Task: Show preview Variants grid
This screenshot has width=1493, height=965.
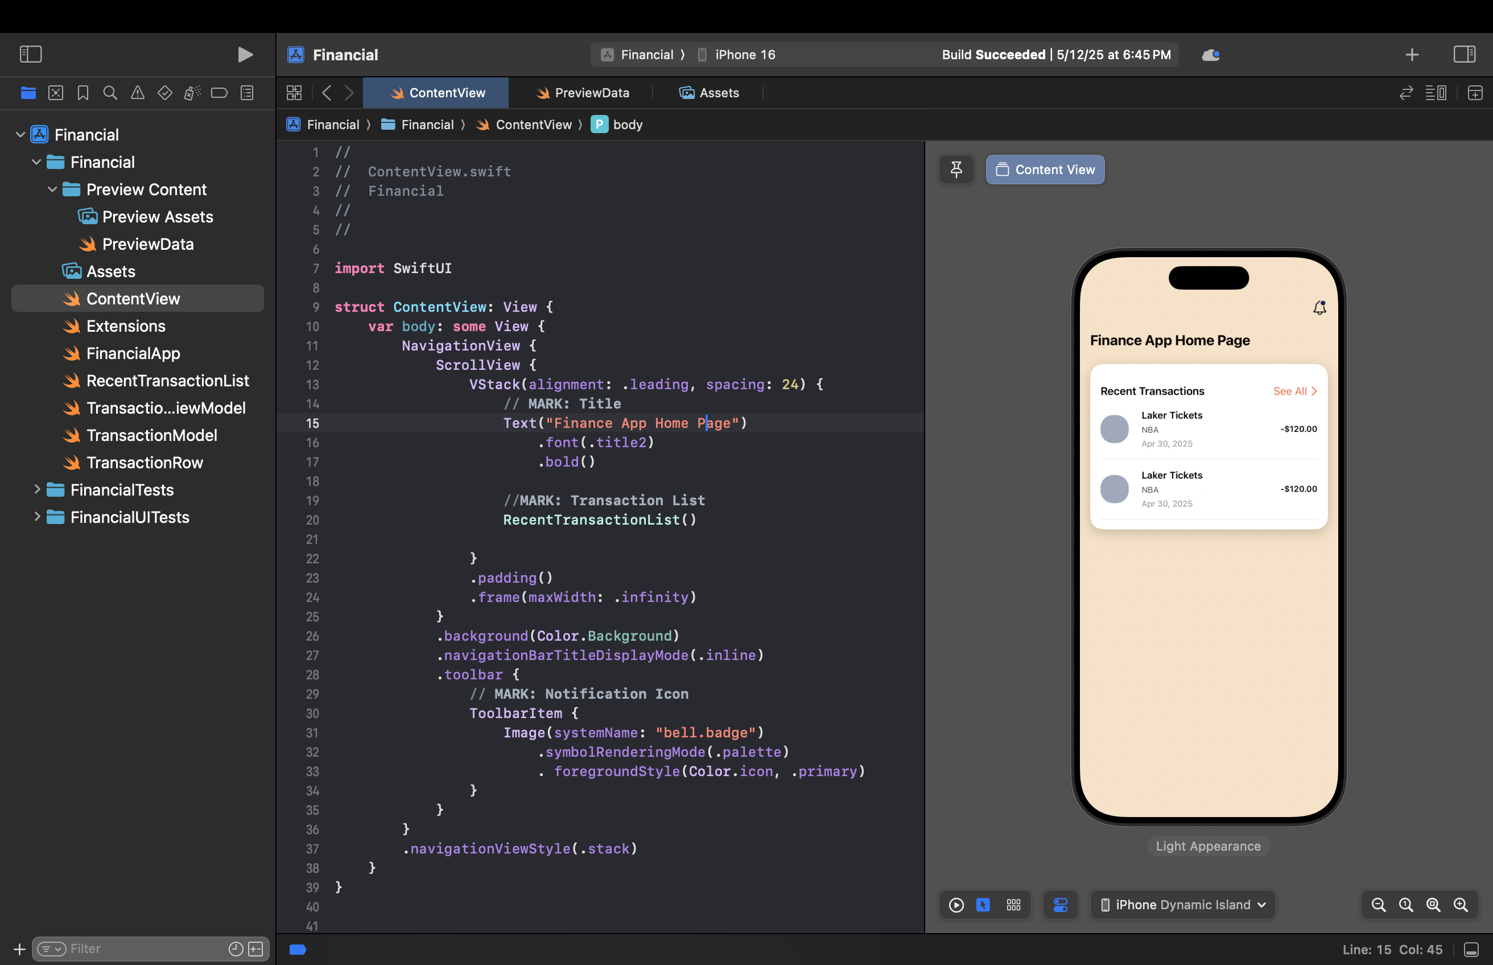Action: 1014,905
